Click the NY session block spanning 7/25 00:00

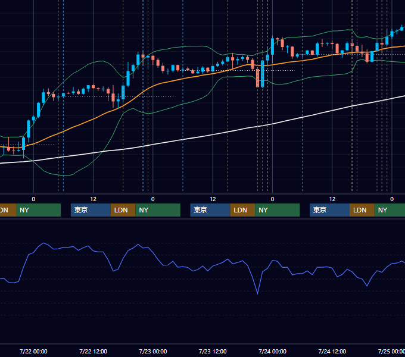coord(390,210)
